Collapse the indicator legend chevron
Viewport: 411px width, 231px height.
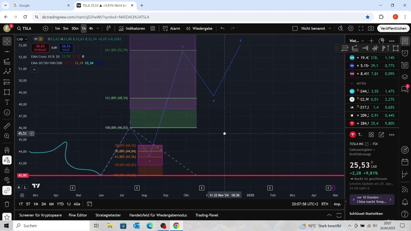[34, 70]
